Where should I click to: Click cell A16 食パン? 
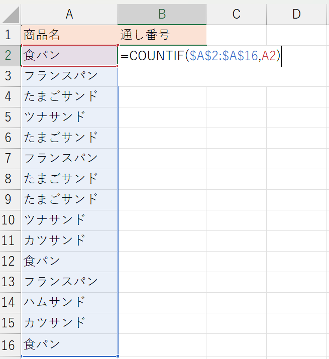click(69, 345)
